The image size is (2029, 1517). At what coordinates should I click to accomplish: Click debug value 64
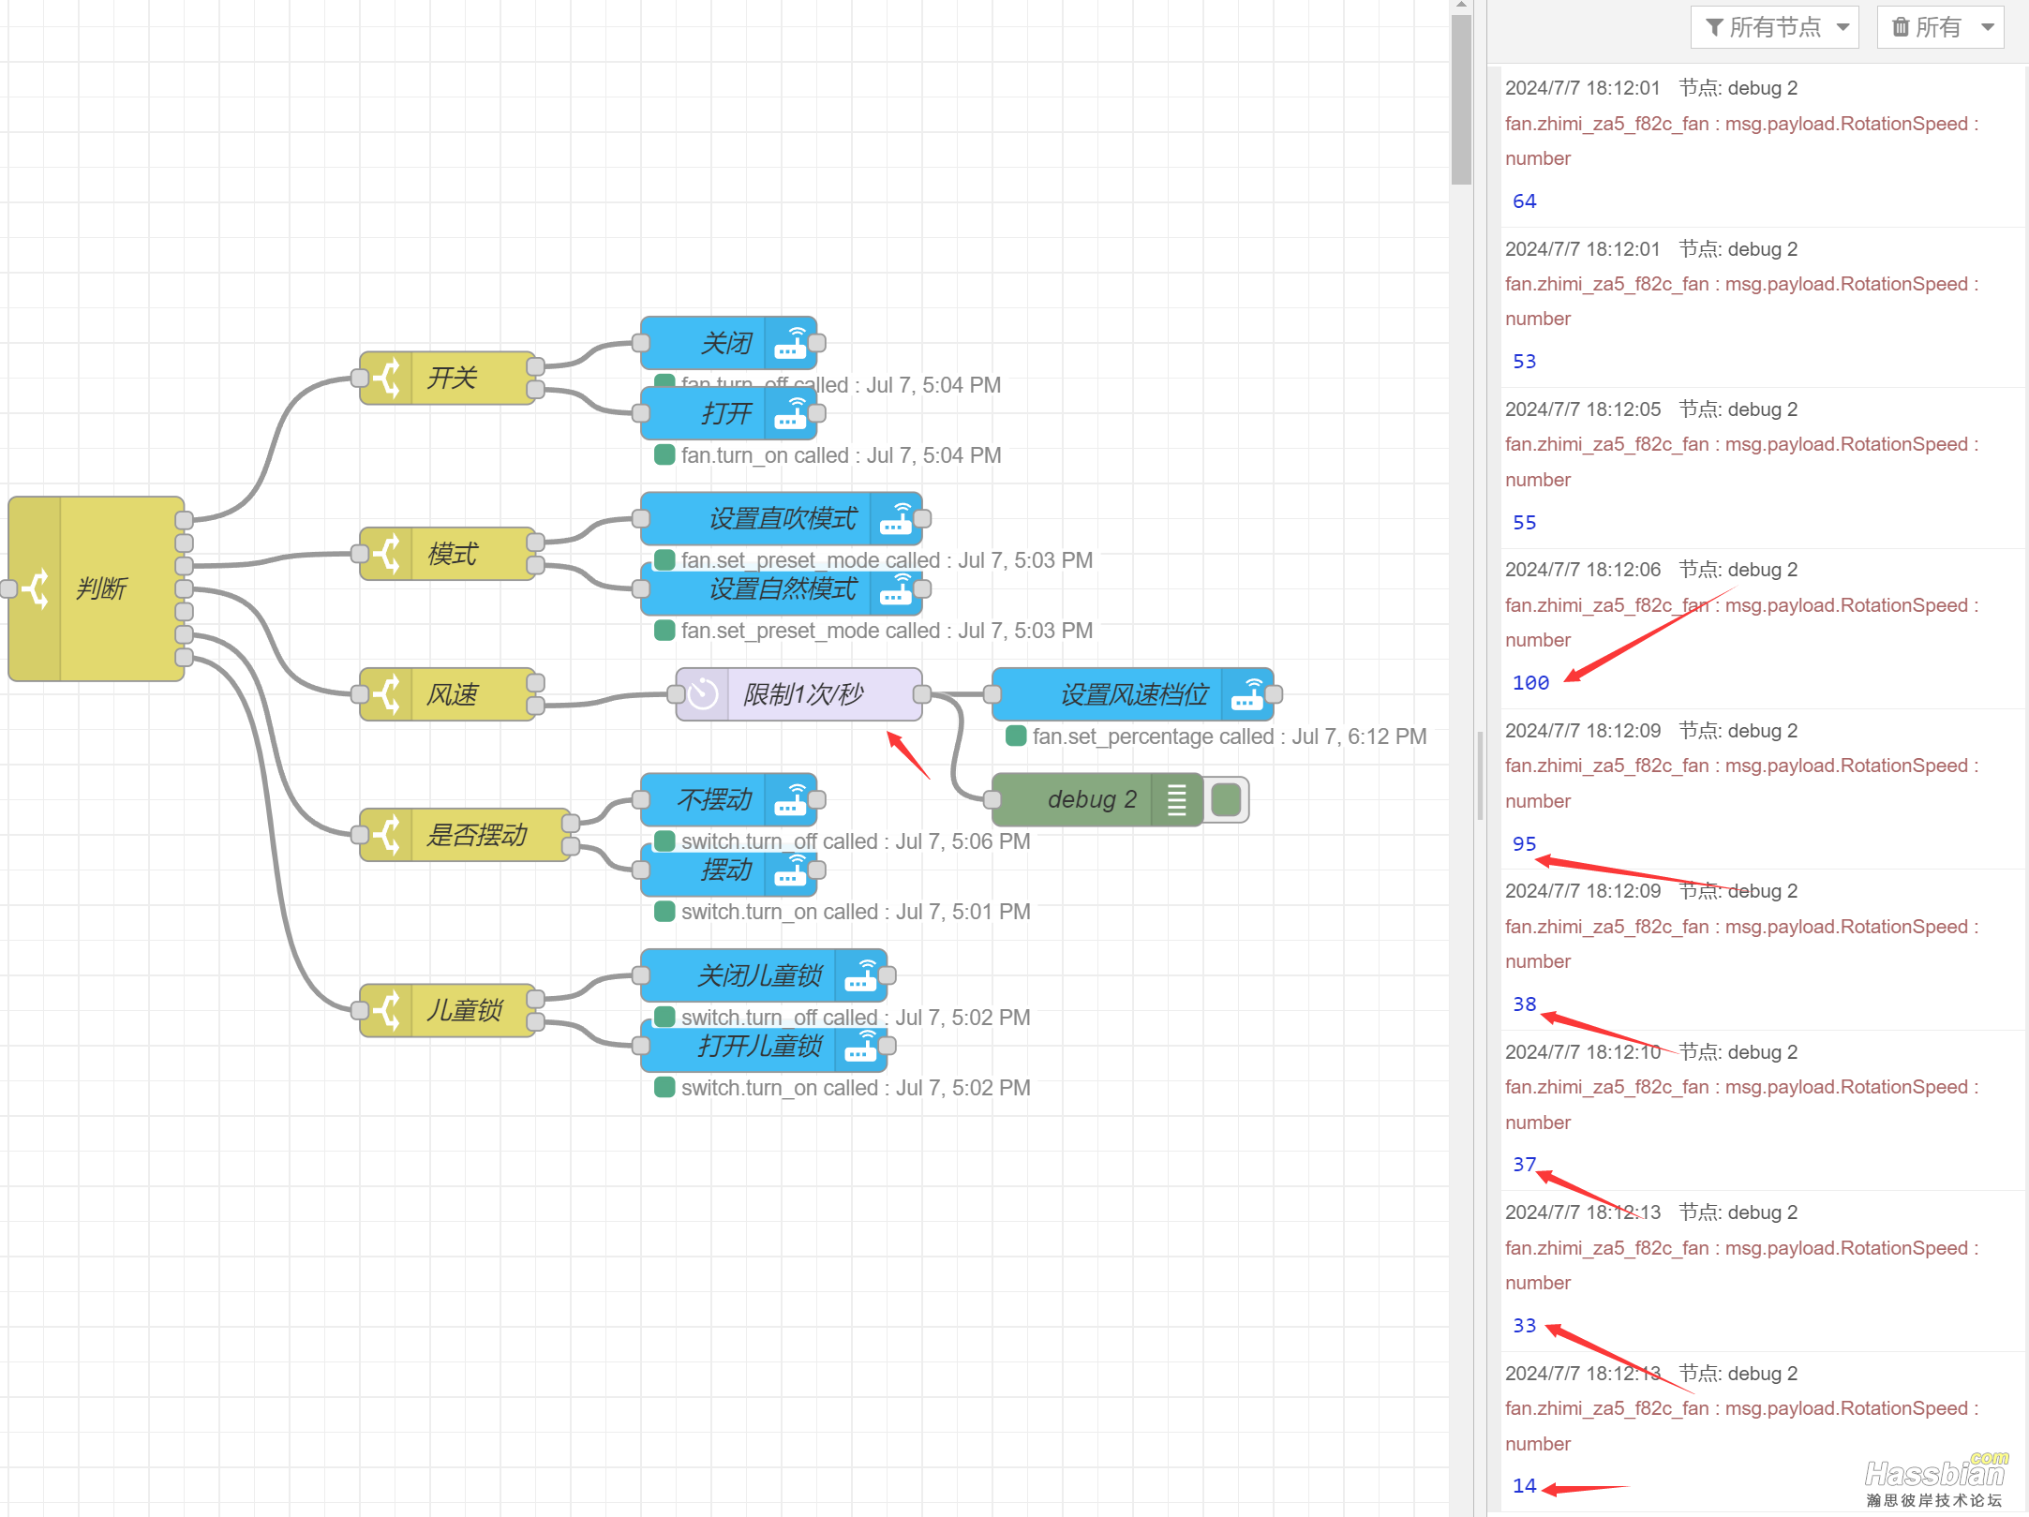[1525, 201]
